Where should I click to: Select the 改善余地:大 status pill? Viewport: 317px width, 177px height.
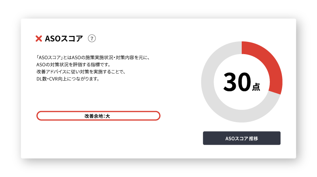coord(98,116)
